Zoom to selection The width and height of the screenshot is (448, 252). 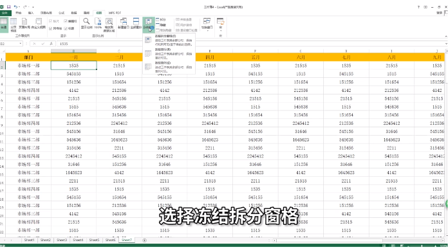[109, 24]
